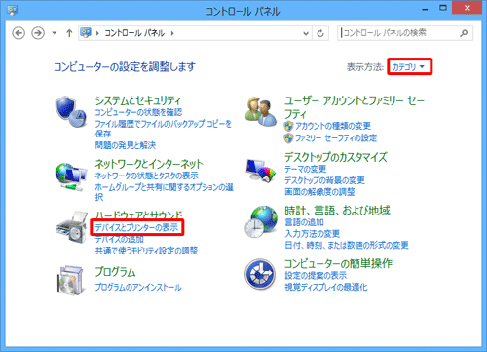Click プログラムのアンインストール link

pos(138,288)
